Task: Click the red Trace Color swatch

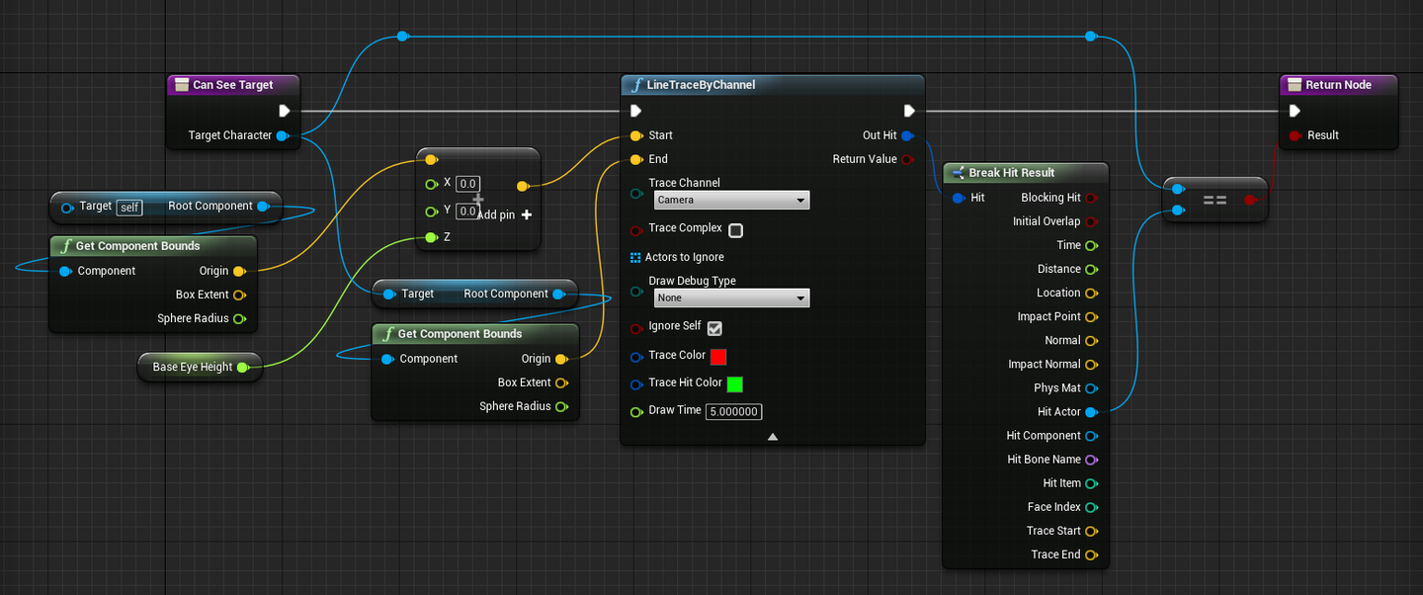Action: coord(719,356)
